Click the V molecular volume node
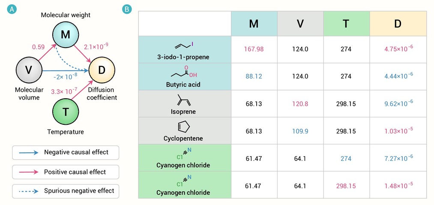Image resolution: width=434 pixels, height=205 pixels. [29, 71]
